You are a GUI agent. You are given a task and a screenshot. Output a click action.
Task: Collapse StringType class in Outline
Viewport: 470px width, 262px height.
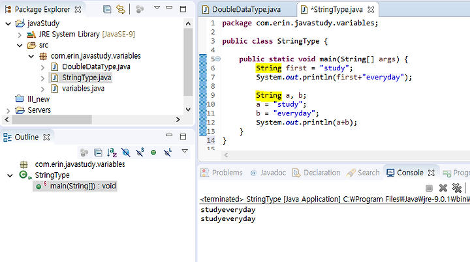click(x=10, y=175)
